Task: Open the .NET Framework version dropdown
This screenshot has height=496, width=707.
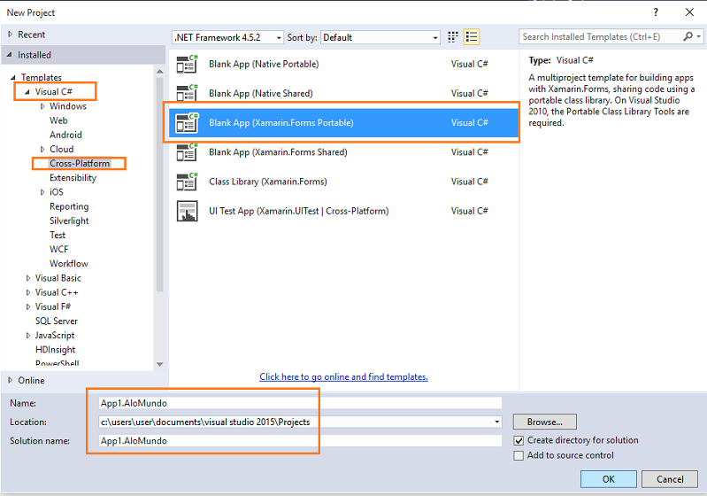Action: [227, 37]
